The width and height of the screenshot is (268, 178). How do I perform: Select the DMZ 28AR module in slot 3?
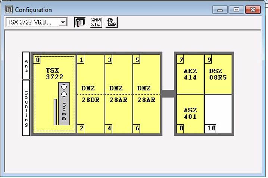[x=118, y=94]
